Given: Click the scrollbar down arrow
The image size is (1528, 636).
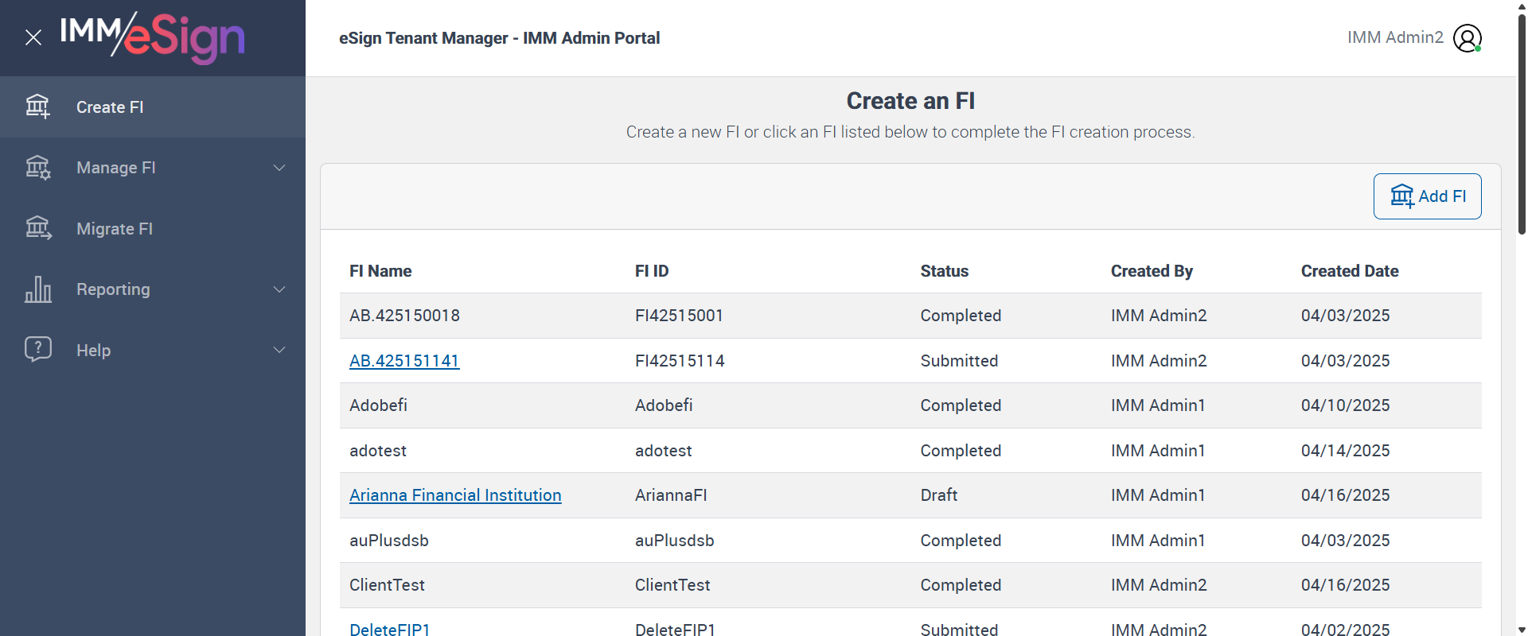Looking at the screenshot, I should point(1522,630).
